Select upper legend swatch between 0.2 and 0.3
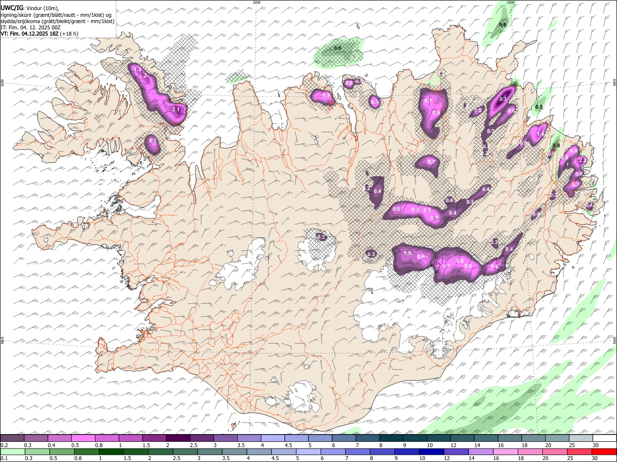Screen dimensions: 617x462 pos(12,438)
